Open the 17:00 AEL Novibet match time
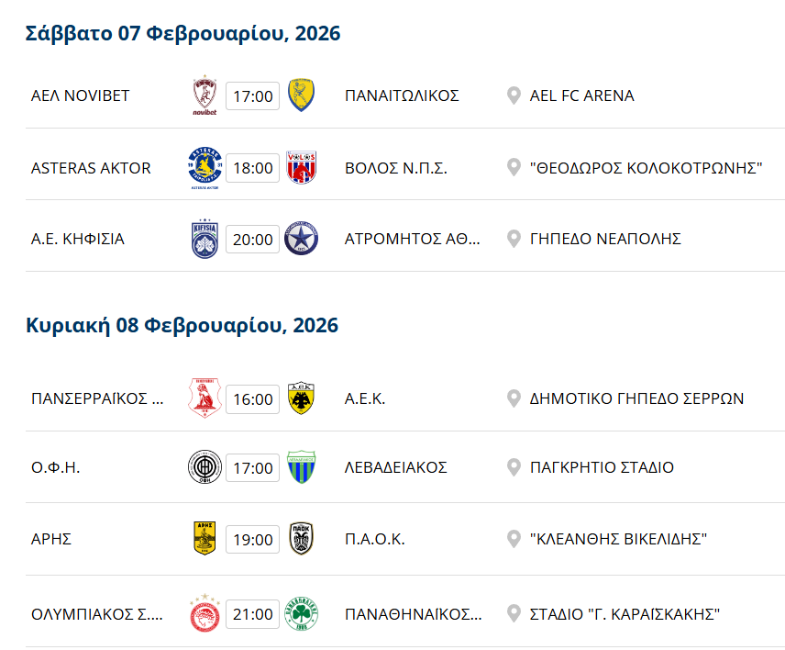The height and width of the screenshot is (650, 785). coord(252,95)
